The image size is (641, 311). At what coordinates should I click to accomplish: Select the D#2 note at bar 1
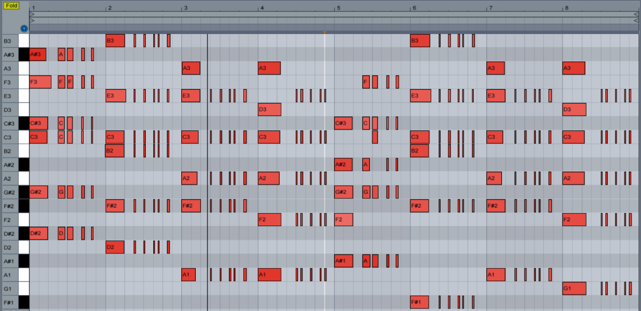[x=39, y=233]
